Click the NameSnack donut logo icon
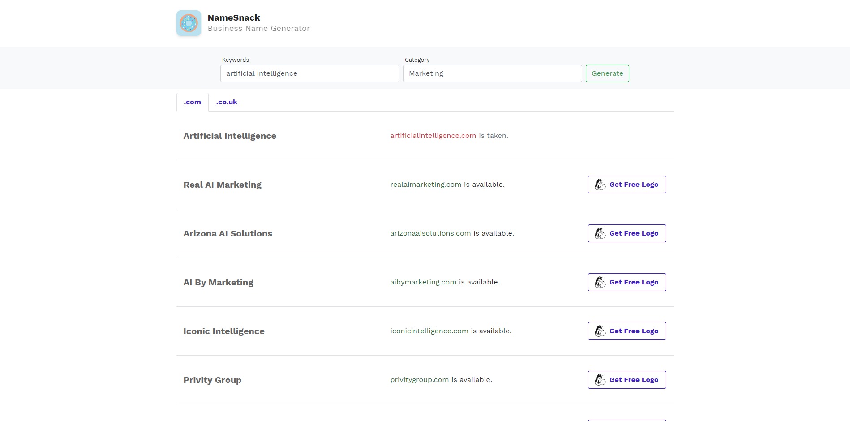The width and height of the screenshot is (850, 421). pyautogui.click(x=189, y=23)
